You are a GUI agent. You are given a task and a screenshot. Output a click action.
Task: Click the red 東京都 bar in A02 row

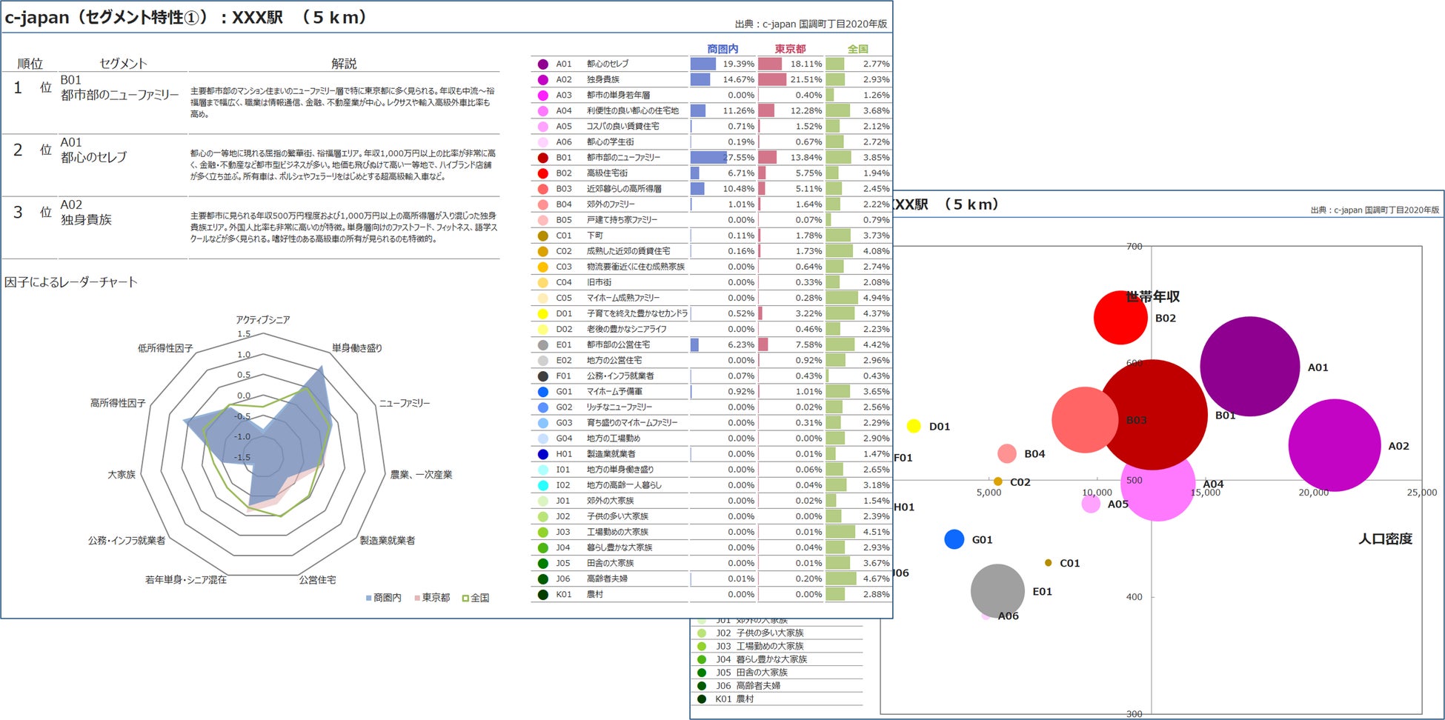click(x=772, y=80)
